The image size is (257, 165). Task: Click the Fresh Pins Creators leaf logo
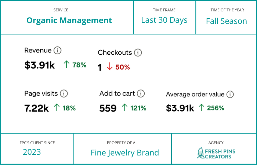coord(201,153)
